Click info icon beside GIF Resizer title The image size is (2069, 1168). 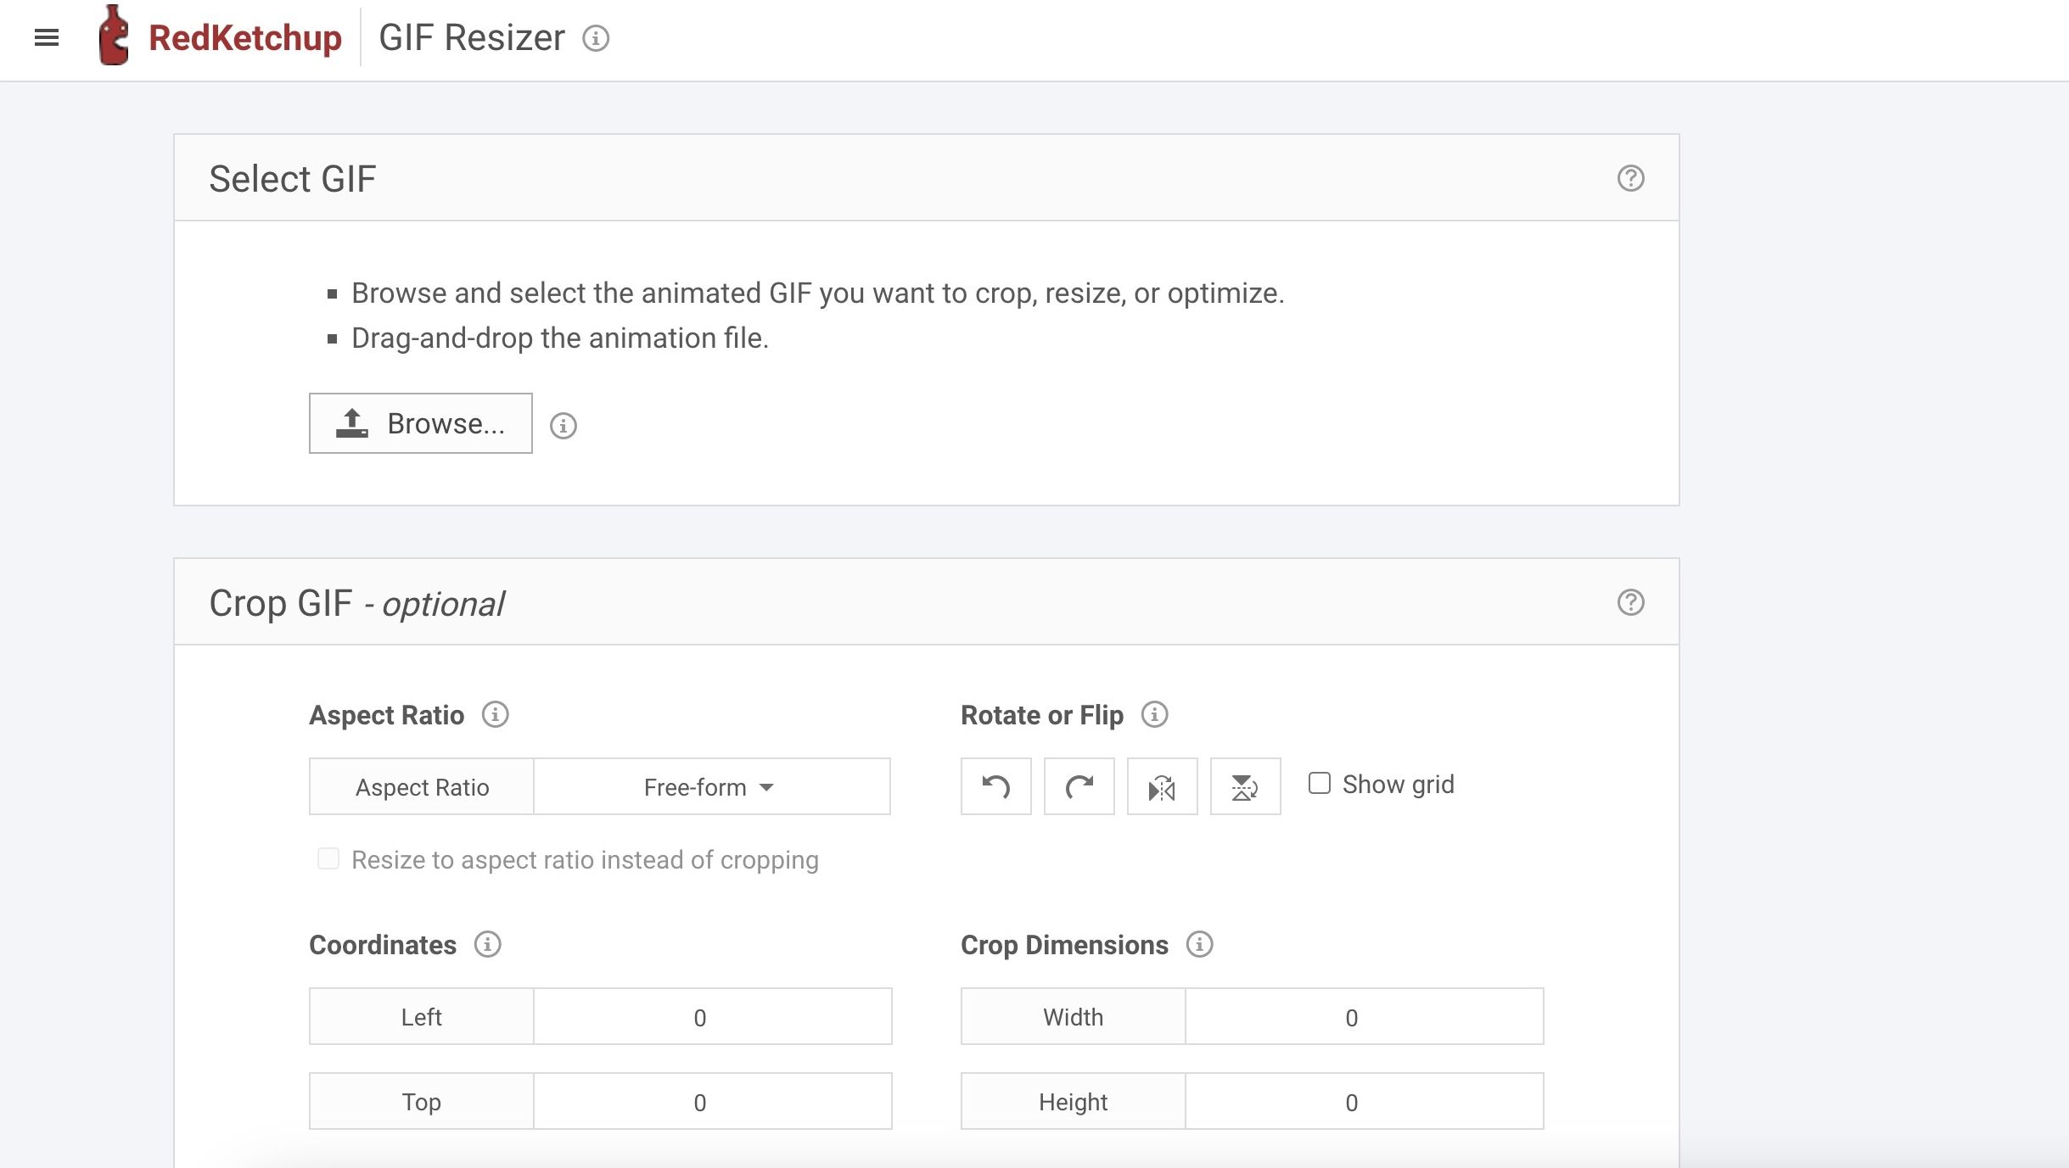[596, 38]
